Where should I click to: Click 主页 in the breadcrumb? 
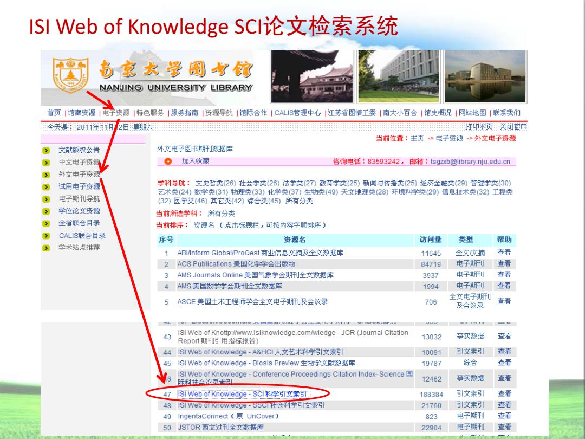[417, 139]
